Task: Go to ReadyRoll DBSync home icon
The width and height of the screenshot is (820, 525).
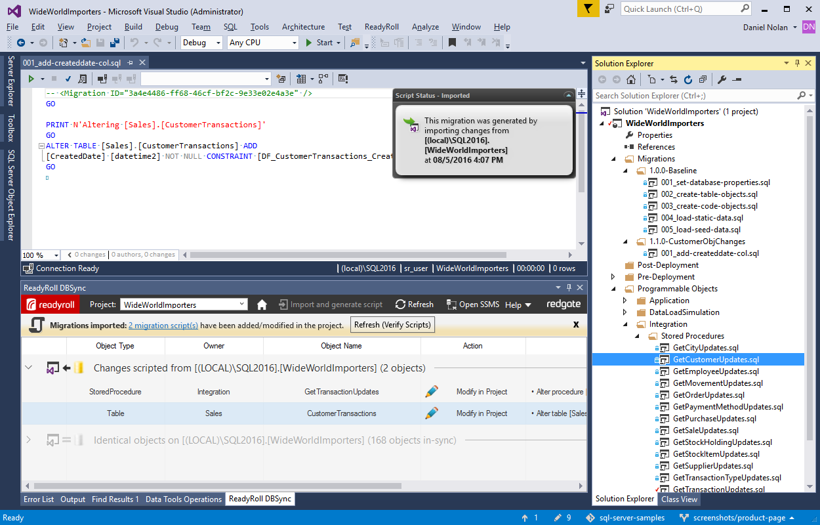Action: click(262, 304)
